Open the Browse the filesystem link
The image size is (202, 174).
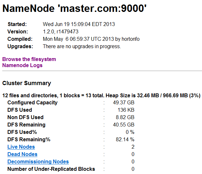pyautogui.click(x=29, y=59)
